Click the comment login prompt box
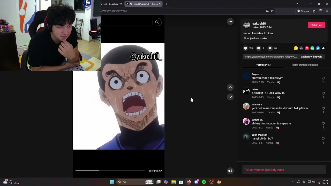 (284, 170)
